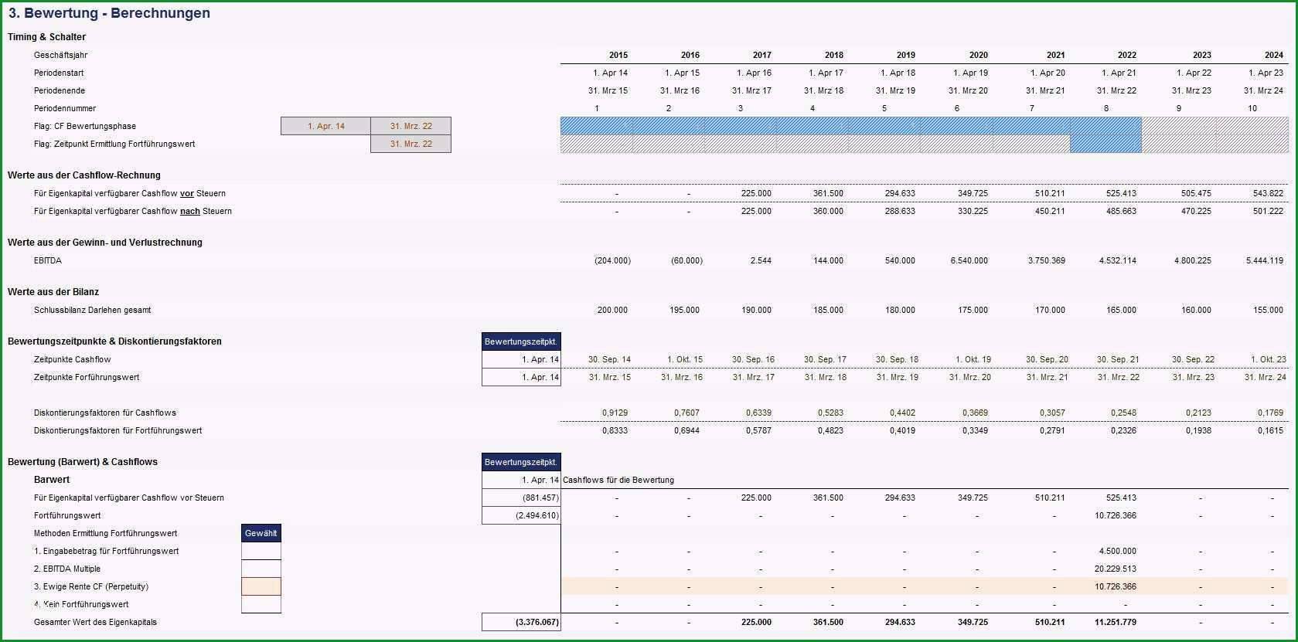
Task: Click 'Bewertung (Barwert) & Cashflows' heading
Action: (x=83, y=462)
